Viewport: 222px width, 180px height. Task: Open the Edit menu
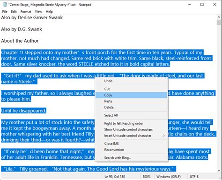[14, 12]
